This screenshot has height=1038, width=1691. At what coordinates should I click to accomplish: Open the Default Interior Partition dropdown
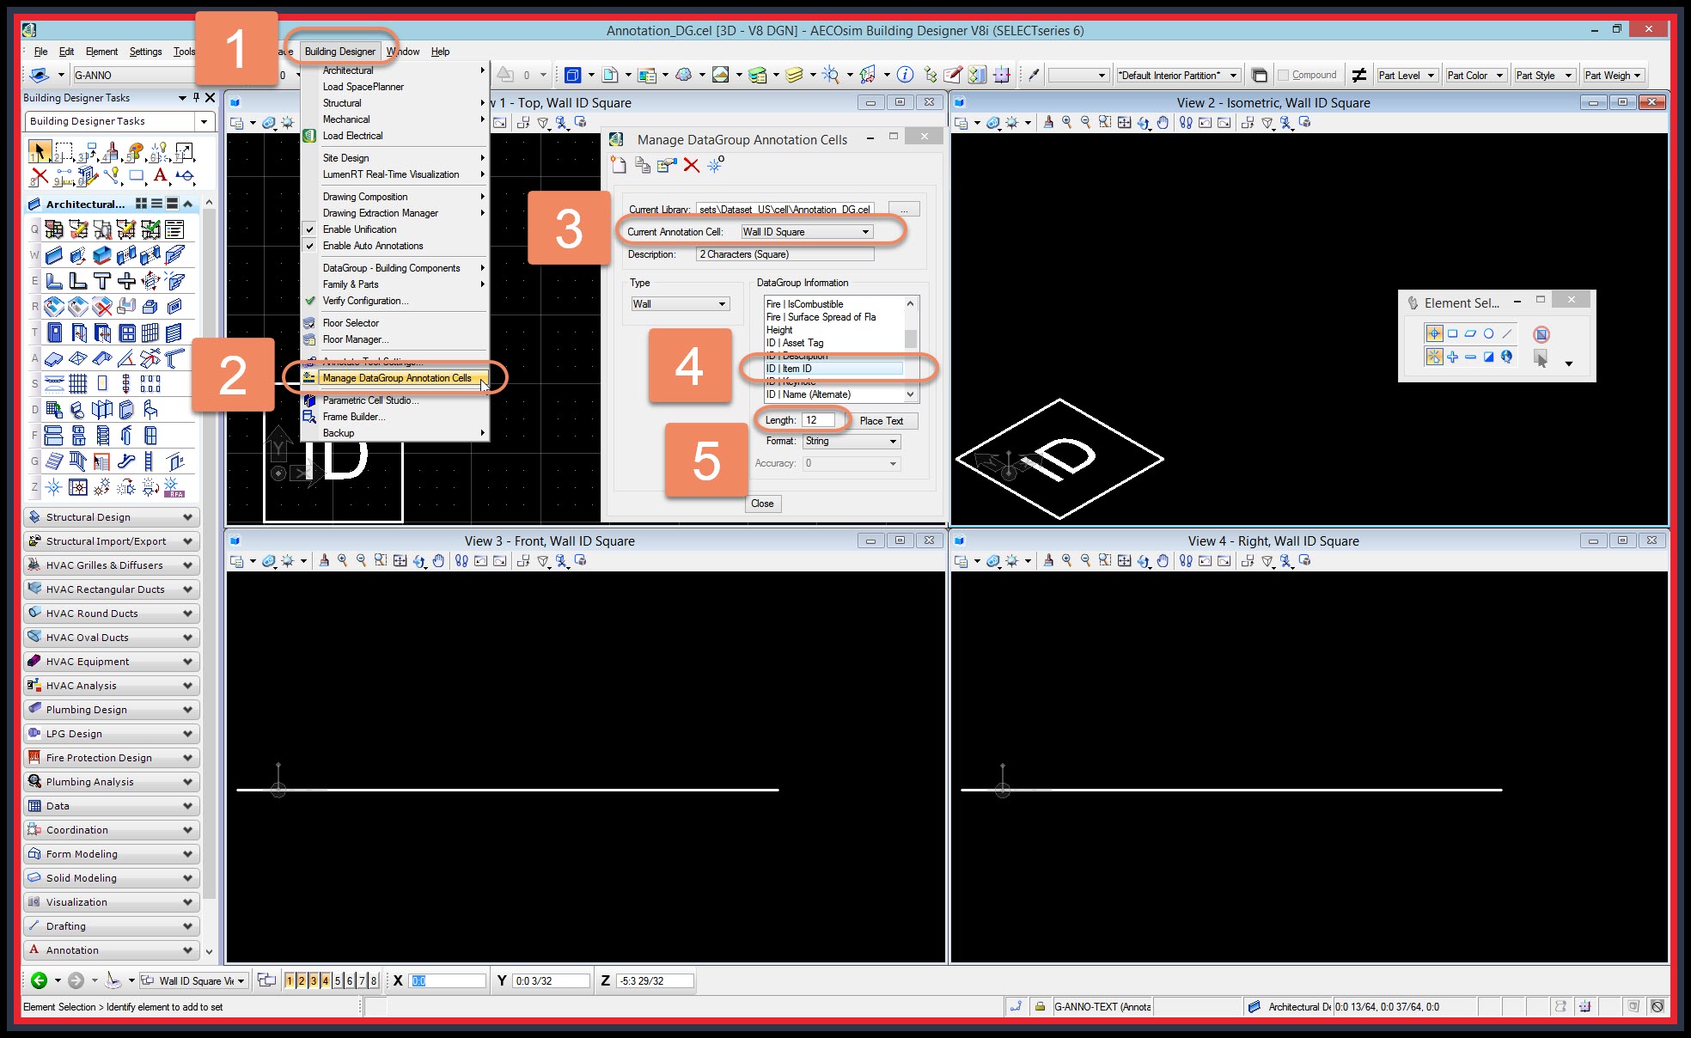tap(1178, 75)
